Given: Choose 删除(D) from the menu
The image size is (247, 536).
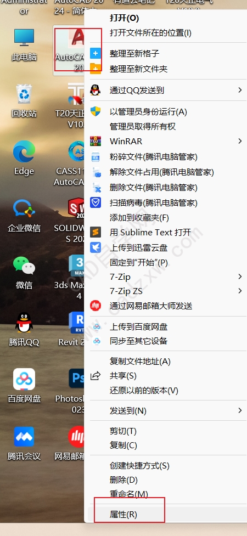Looking at the screenshot, I should coord(123,480).
